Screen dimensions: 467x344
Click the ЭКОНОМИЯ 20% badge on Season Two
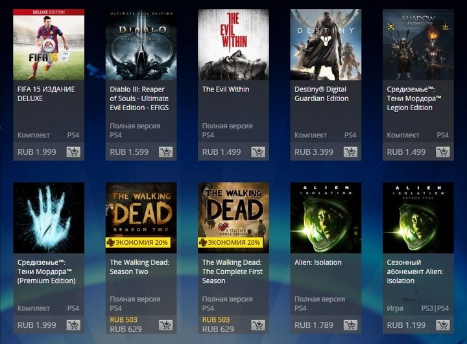pos(138,242)
